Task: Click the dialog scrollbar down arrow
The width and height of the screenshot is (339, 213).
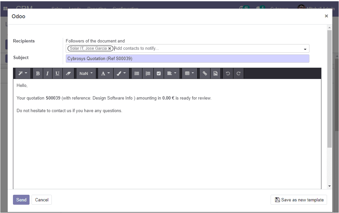Action: 329,186
